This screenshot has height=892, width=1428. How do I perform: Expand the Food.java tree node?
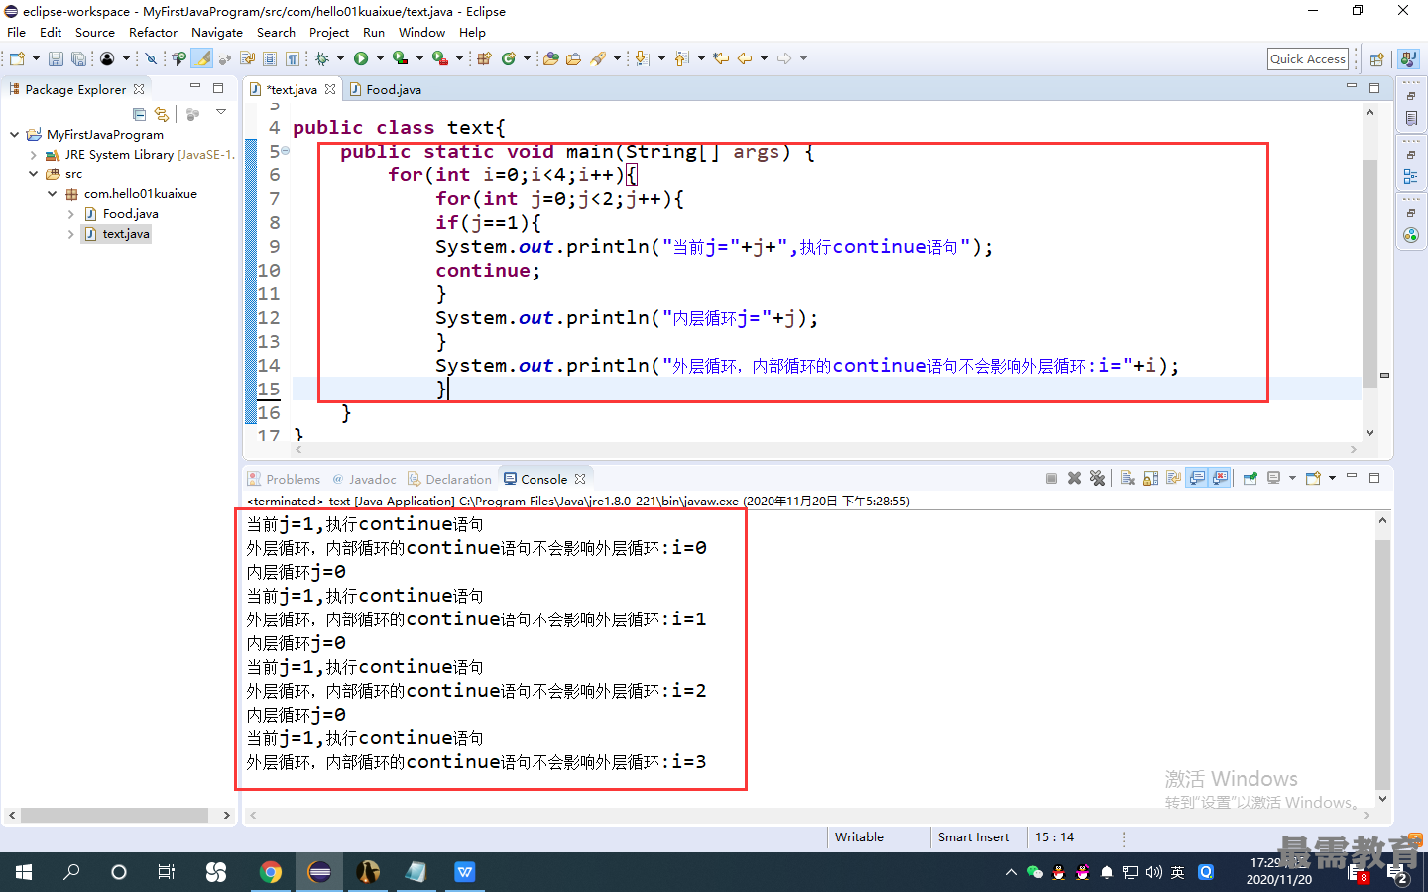pyautogui.click(x=70, y=214)
